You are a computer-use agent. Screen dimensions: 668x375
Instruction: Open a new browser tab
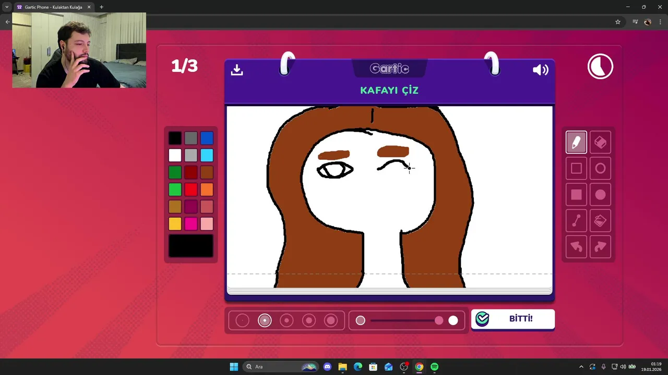(101, 7)
